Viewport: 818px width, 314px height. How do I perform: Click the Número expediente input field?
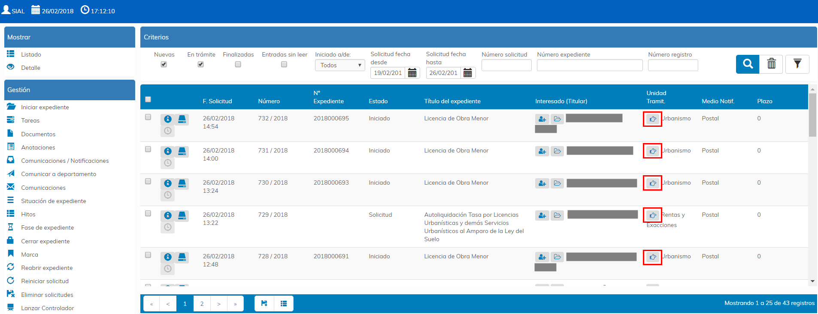589,65
